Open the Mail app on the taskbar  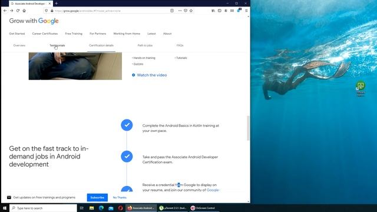111,208
